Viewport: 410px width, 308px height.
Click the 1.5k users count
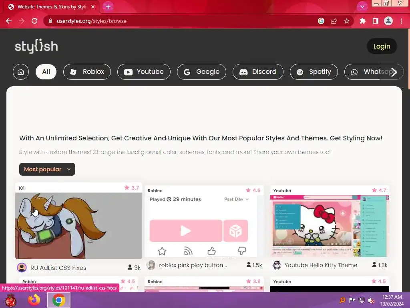tap(254, 265)
